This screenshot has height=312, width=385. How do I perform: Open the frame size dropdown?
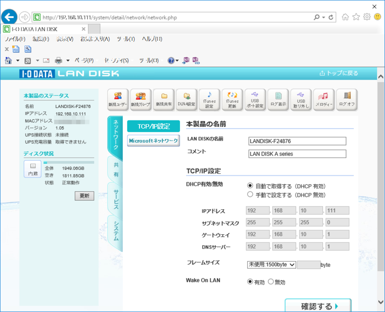[x=271, y=265]
